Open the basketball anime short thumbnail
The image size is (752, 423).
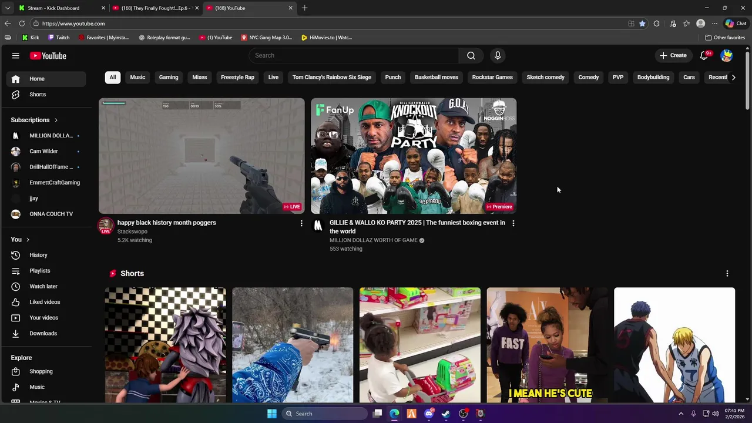point(674,345)
